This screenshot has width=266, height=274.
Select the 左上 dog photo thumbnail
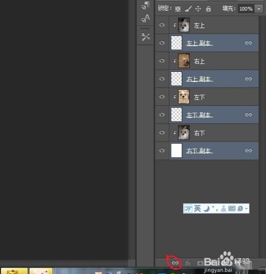coord(184,25)
